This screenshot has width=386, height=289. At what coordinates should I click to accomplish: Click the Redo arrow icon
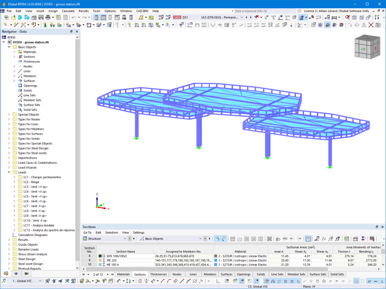pos(84,17)
